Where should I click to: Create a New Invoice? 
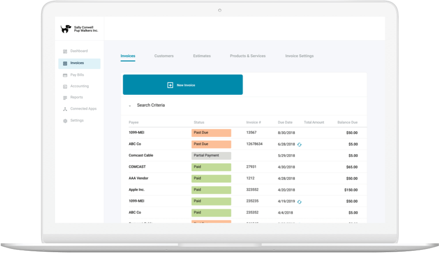[182, 85]
